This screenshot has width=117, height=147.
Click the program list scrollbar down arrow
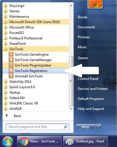click(71, 109)
